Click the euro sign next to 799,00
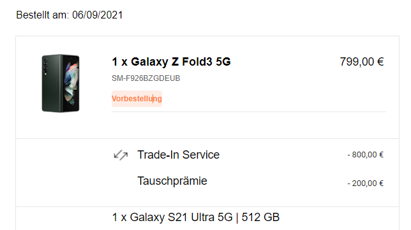 click(380, 62)
